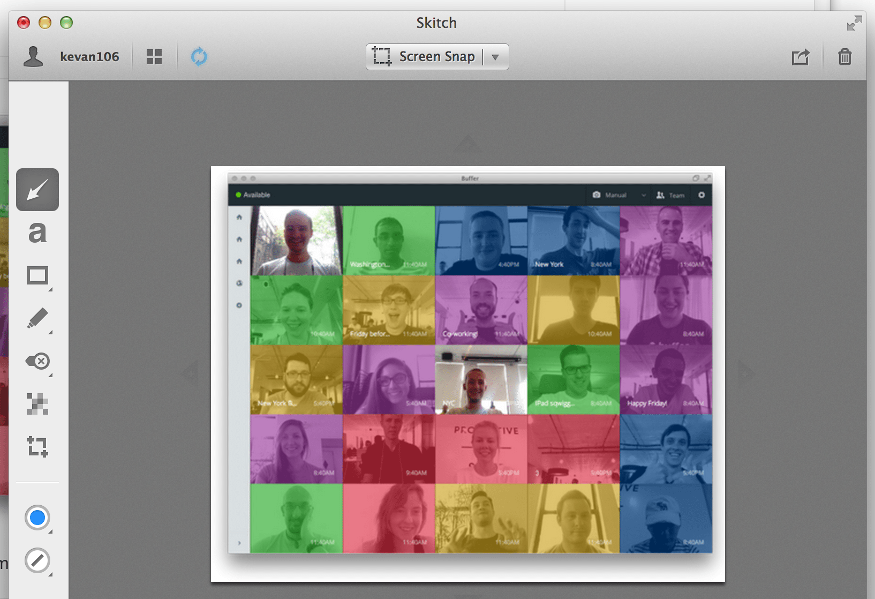Click the Screen Snap capture button
875x599 pixels.
click(x=424, y=57)
